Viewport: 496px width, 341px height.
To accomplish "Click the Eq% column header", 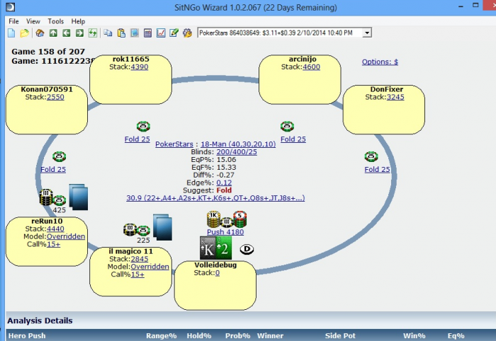I will pos(456,335).
